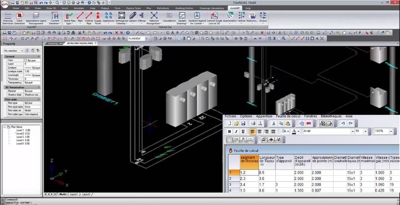Open Drawing Definition in AutoNET ribbon
The width and height of the screenshot is (400, 205).
8,18
